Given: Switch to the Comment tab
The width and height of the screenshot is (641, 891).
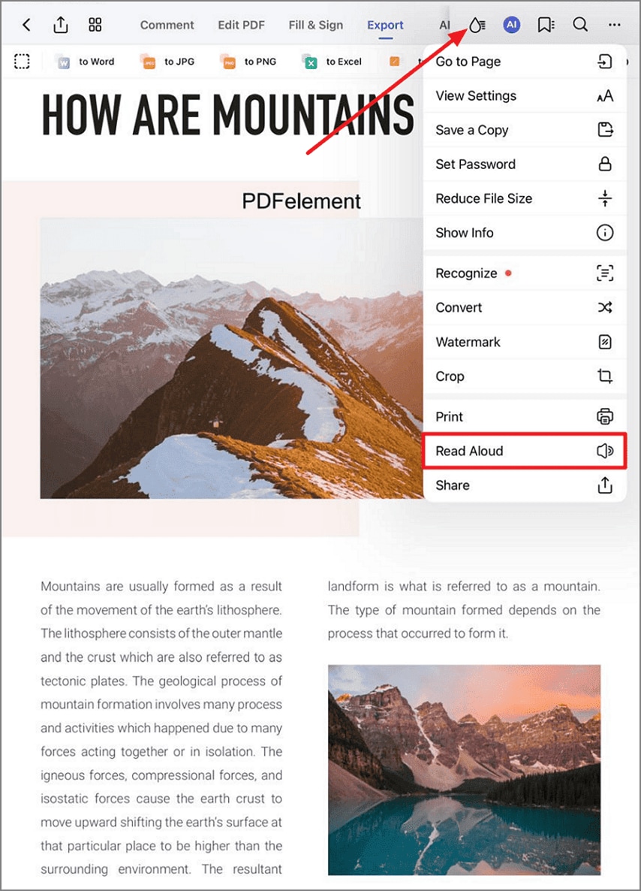Looking at the screenshot, I should pyautogui.click(x=167, y=25).
